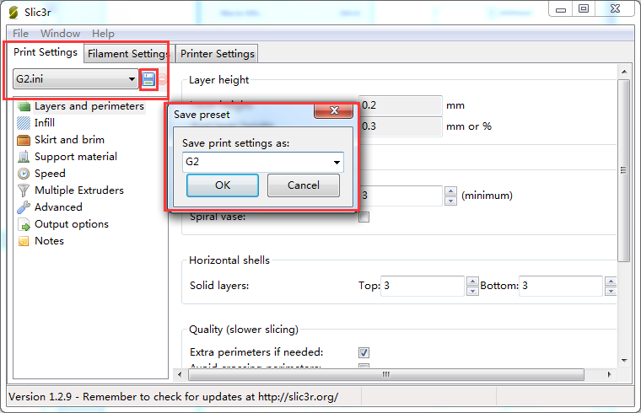Click the layer height 0.2 field
The image size is (641, 413).
(400, 105)
